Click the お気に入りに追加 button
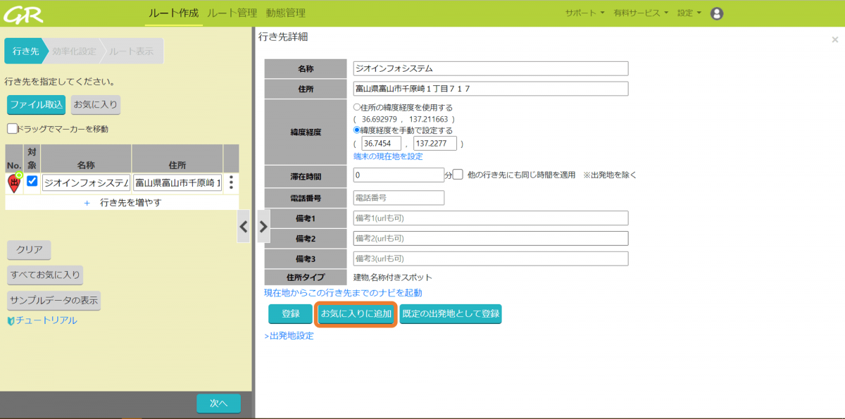 pos(356,314)
